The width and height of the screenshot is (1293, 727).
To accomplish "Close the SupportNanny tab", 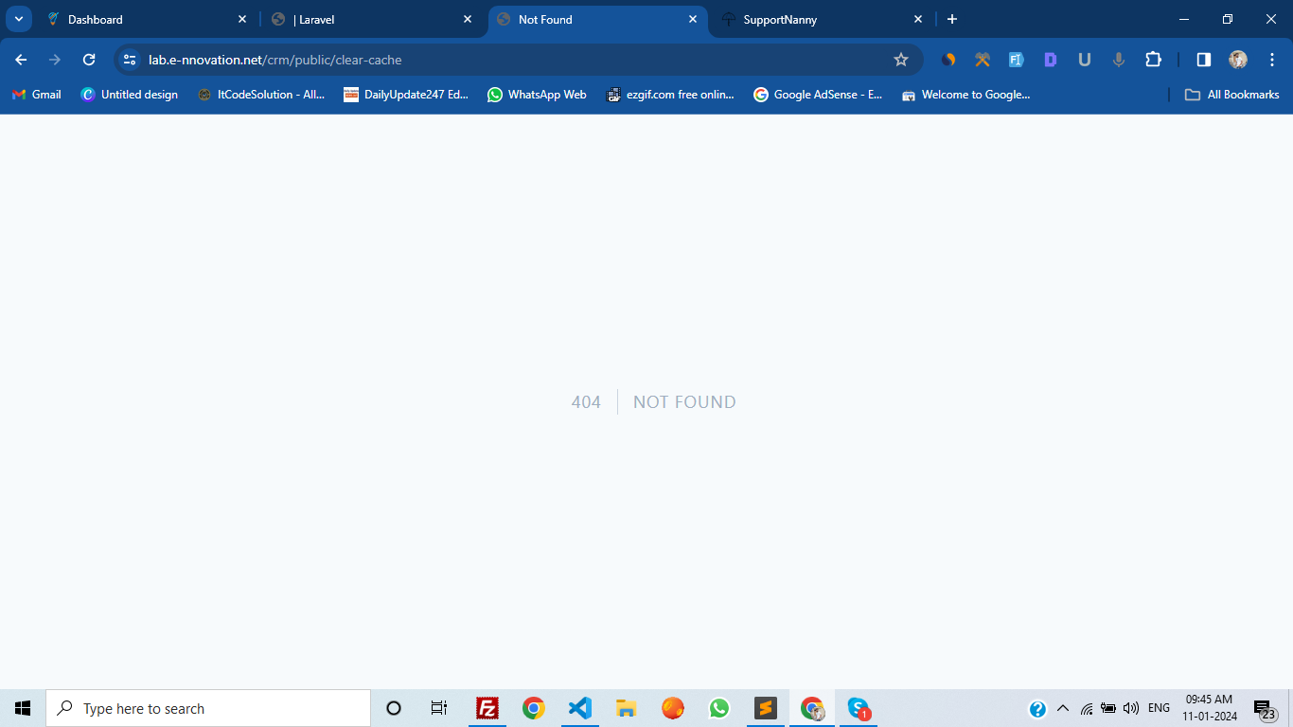I will [x=918, y=19].
